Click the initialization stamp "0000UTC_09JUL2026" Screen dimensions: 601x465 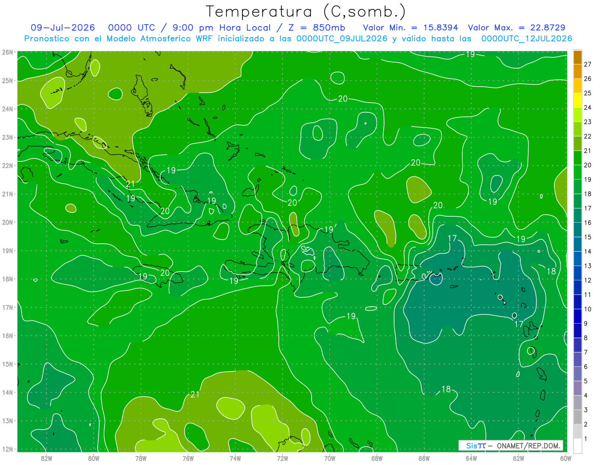[342, 39]
